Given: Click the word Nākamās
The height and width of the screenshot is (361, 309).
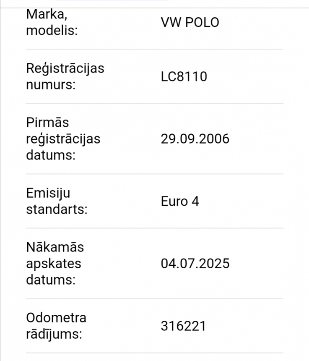Looking at the screenshot, I should 55,247.
